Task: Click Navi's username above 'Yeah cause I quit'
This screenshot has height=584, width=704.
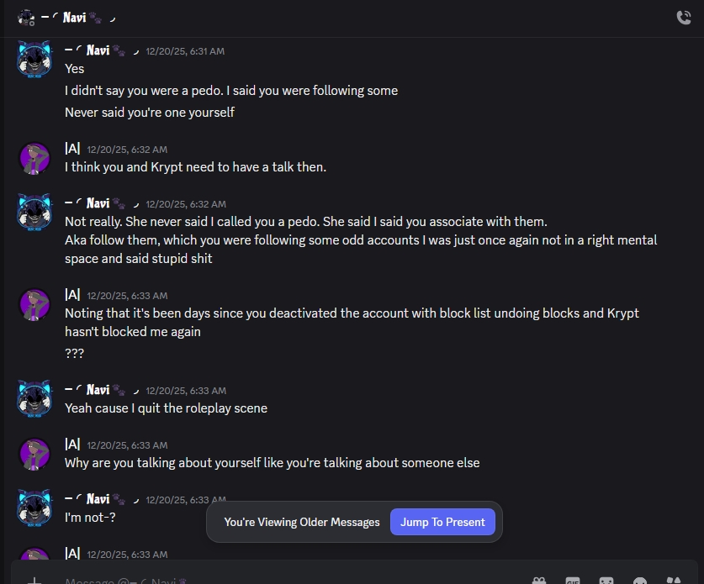Action: (x=98, y=390)
